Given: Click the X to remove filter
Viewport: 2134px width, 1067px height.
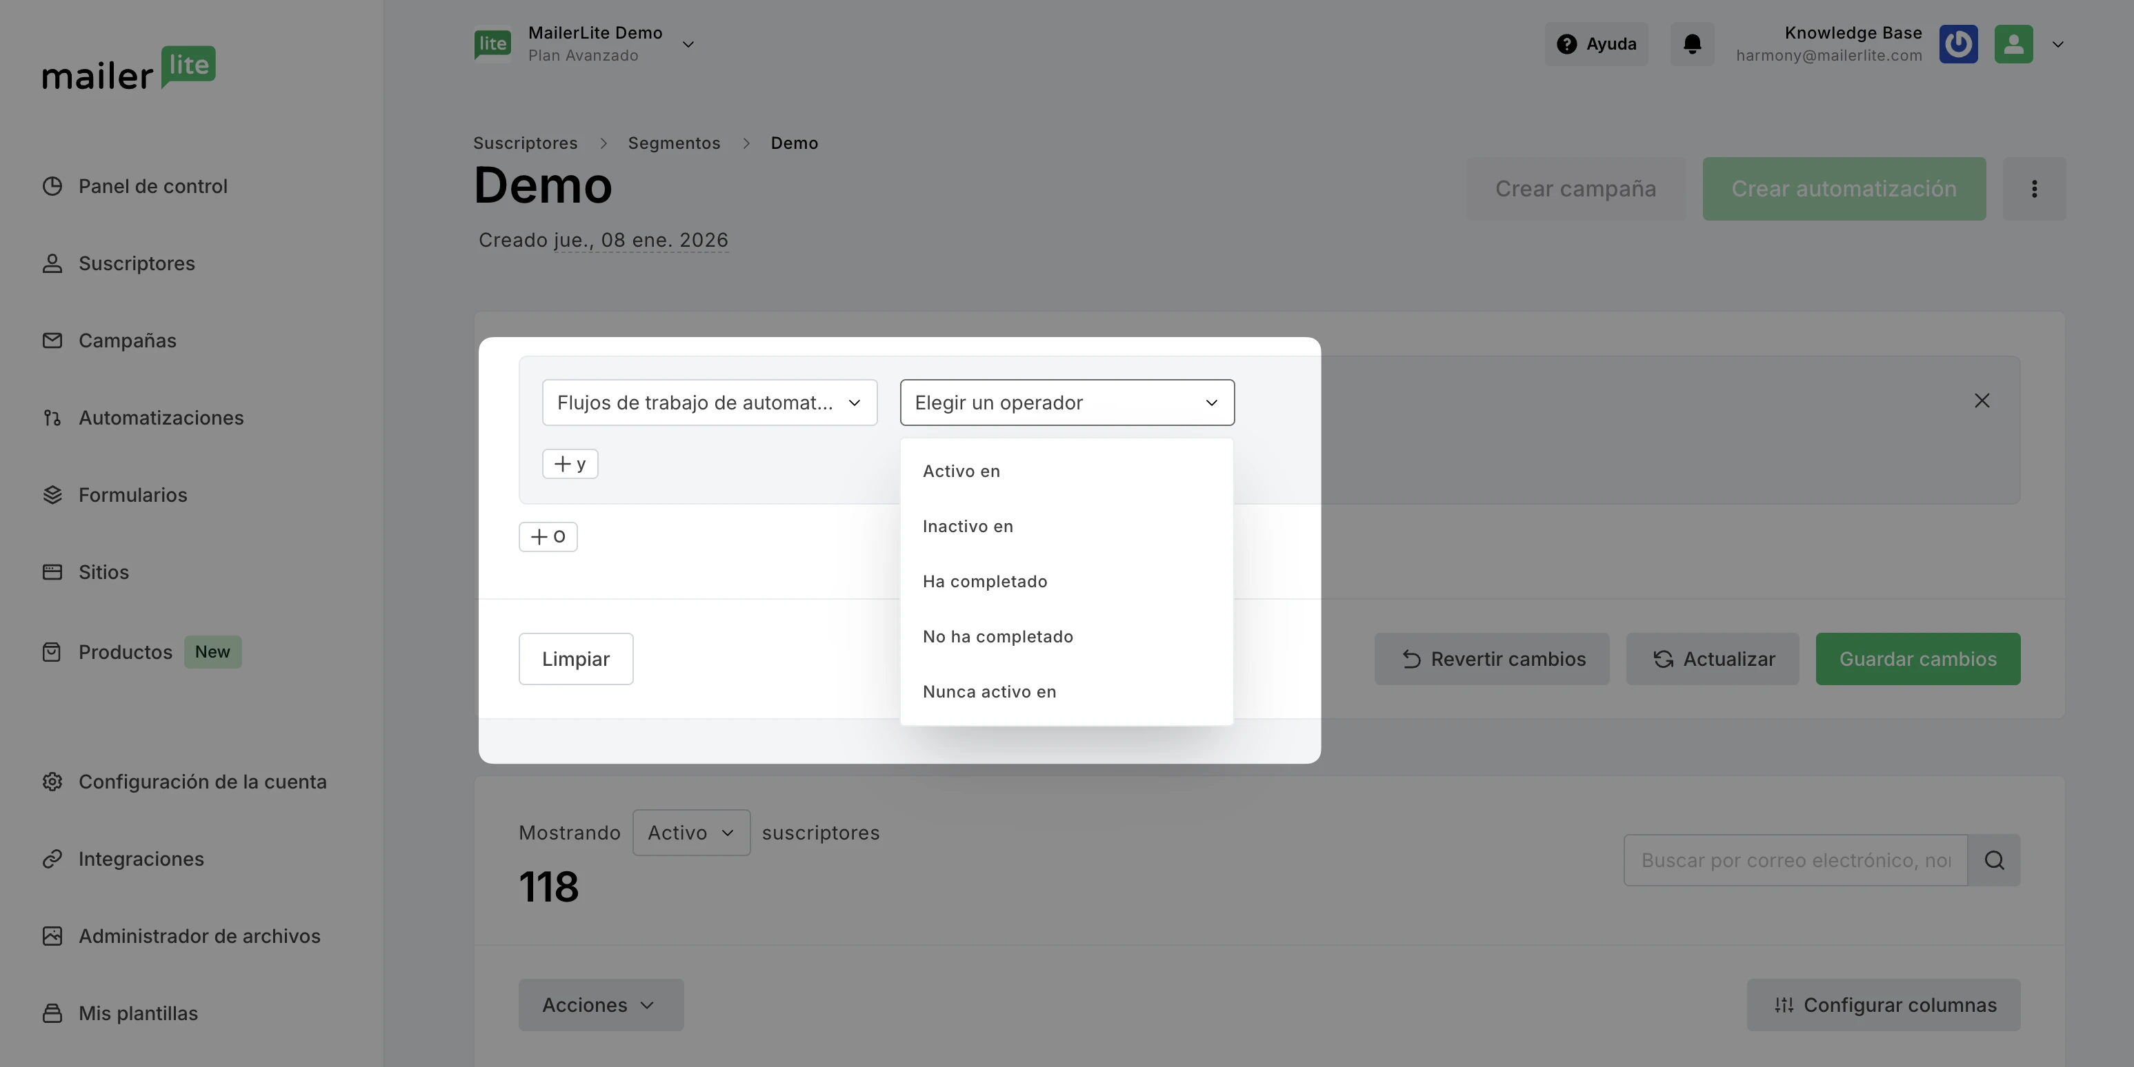Looking at the screenshot, I should click(x=1981, y=400).
